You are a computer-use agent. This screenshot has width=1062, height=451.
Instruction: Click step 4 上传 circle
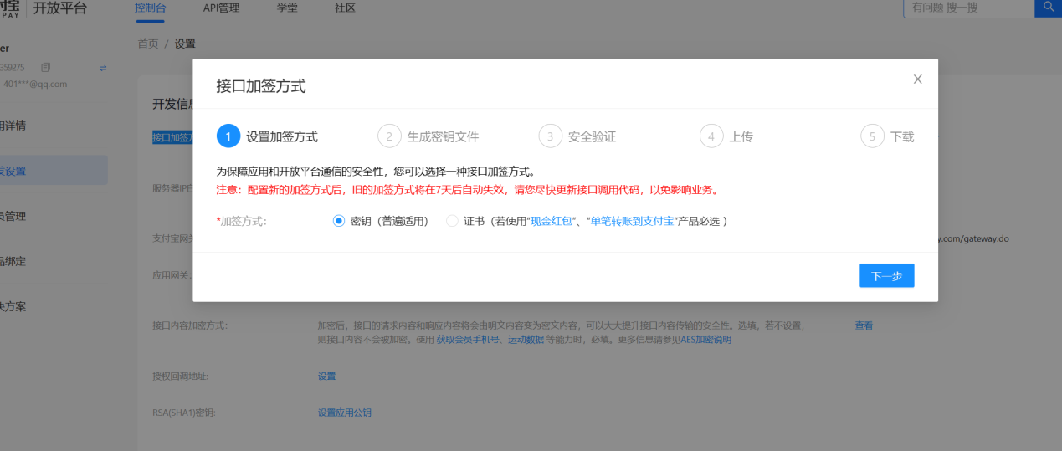click(711, 136)
